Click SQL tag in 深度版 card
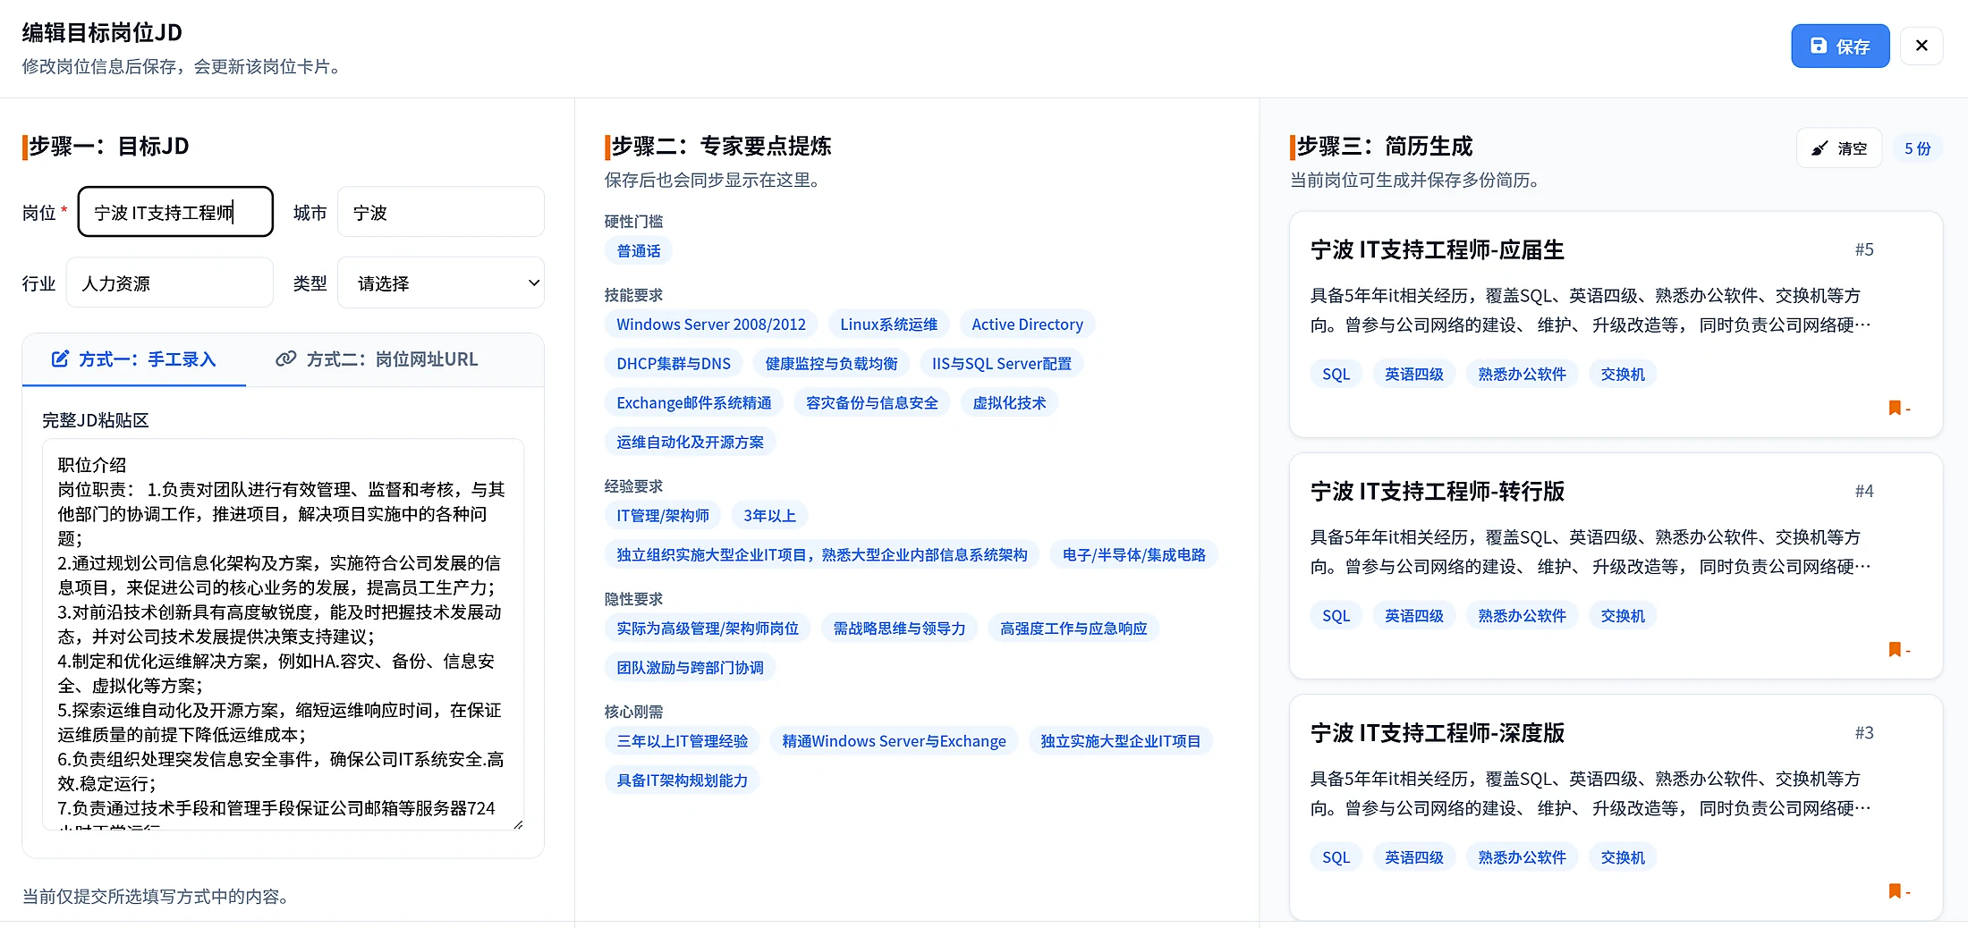 (1336, 856)
